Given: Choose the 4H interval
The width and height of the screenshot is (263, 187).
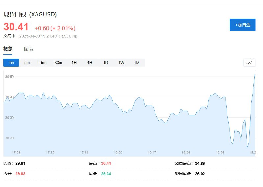Looking at the screenshot, I should pyautogui.click(x=89, y=63).
